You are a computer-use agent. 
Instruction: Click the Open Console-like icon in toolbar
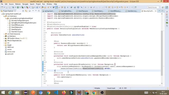(78, 7)
